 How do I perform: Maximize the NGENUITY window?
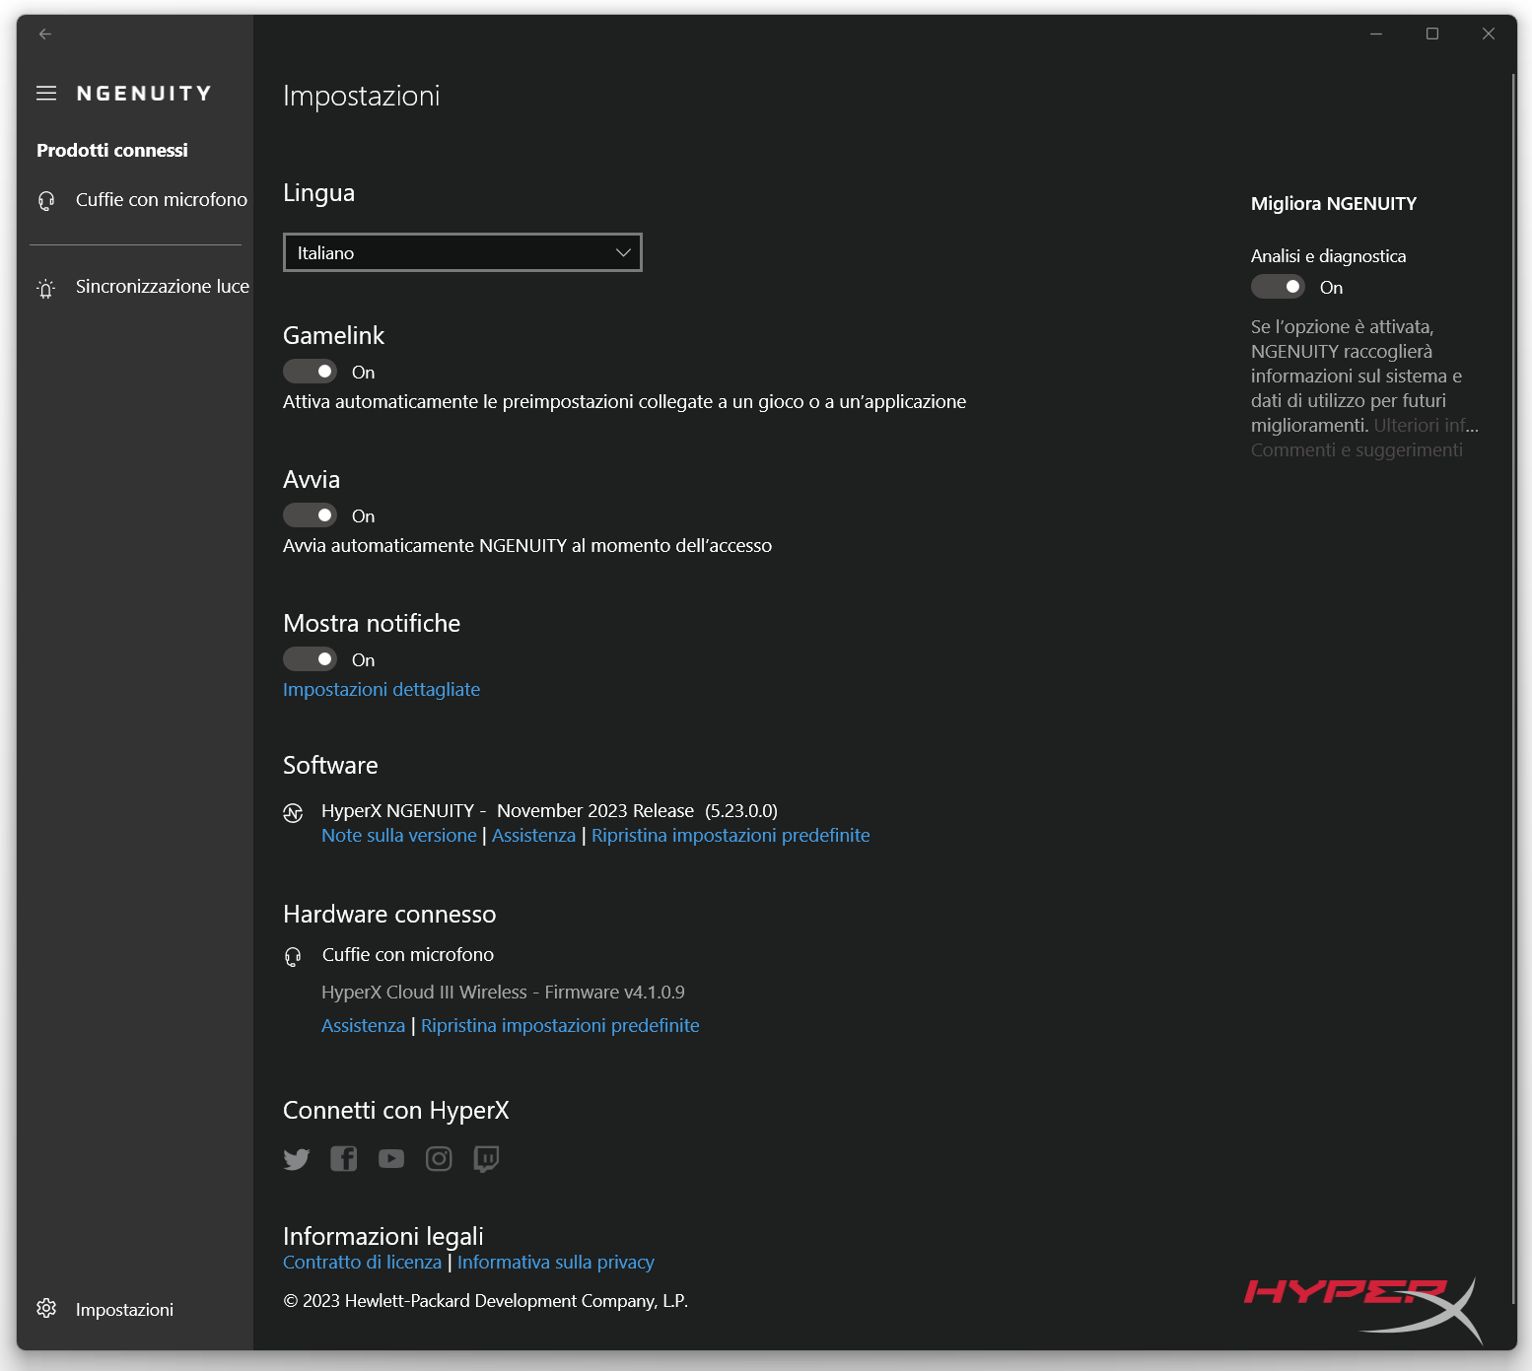click(x=1432, y=34)
